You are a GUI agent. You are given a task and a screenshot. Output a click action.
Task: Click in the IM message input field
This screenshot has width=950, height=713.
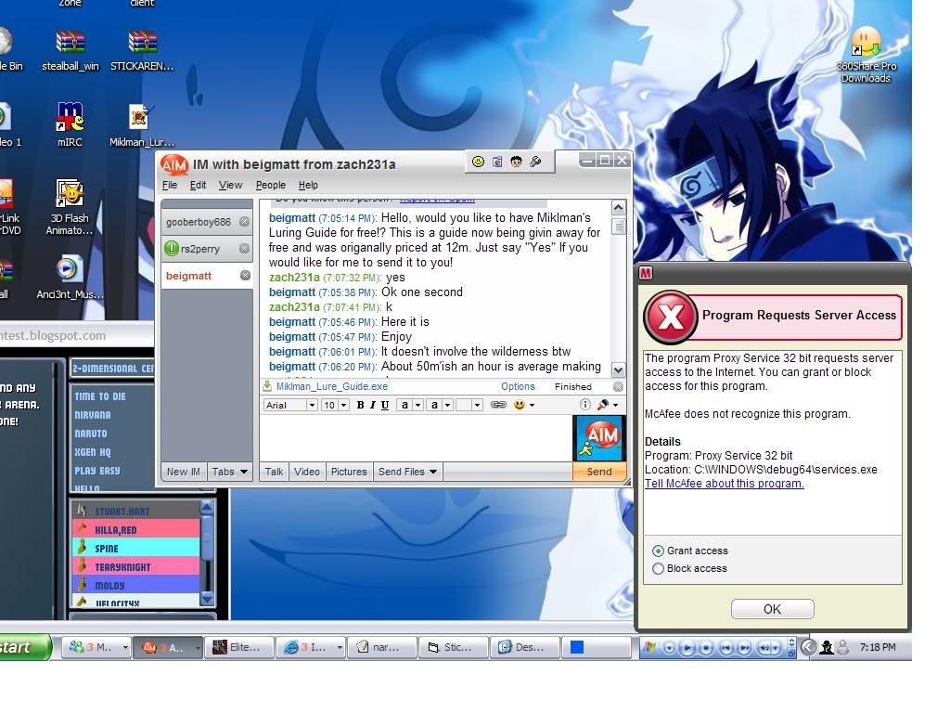(x=416, y=438)
